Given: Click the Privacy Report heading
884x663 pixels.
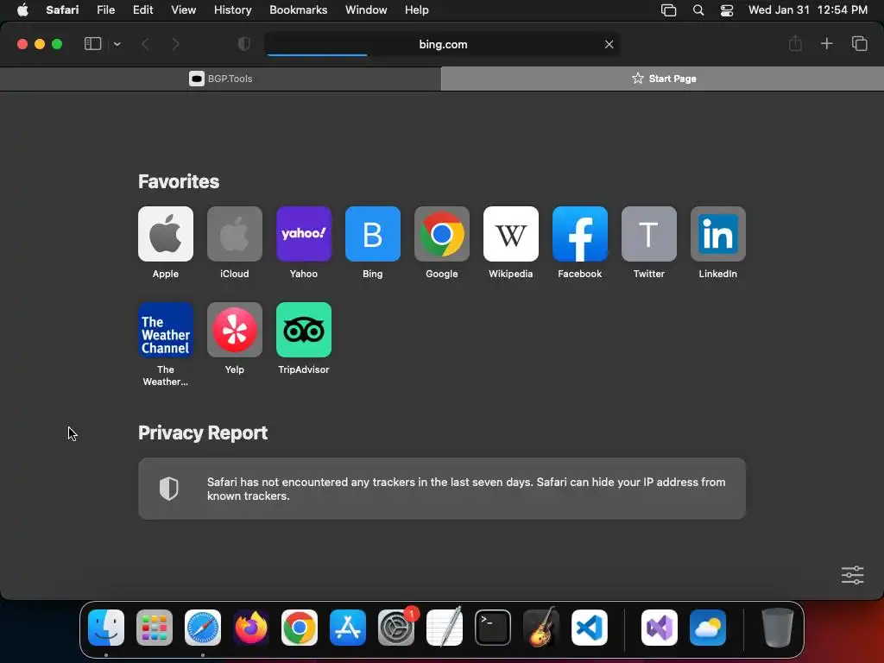Looking at the screenshot, I should coord(203,433).
